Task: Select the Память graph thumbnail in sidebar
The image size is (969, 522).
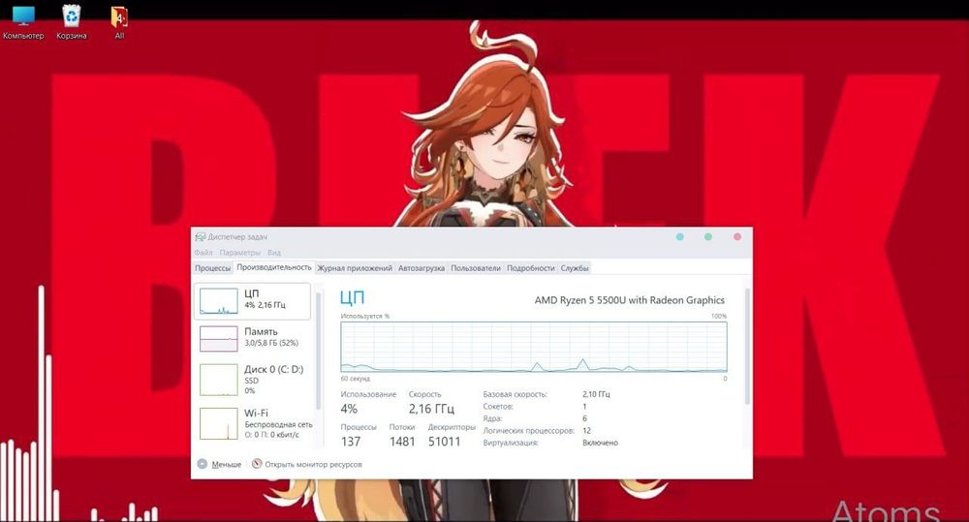Action: pyautogui.click(x=219, y=339)
